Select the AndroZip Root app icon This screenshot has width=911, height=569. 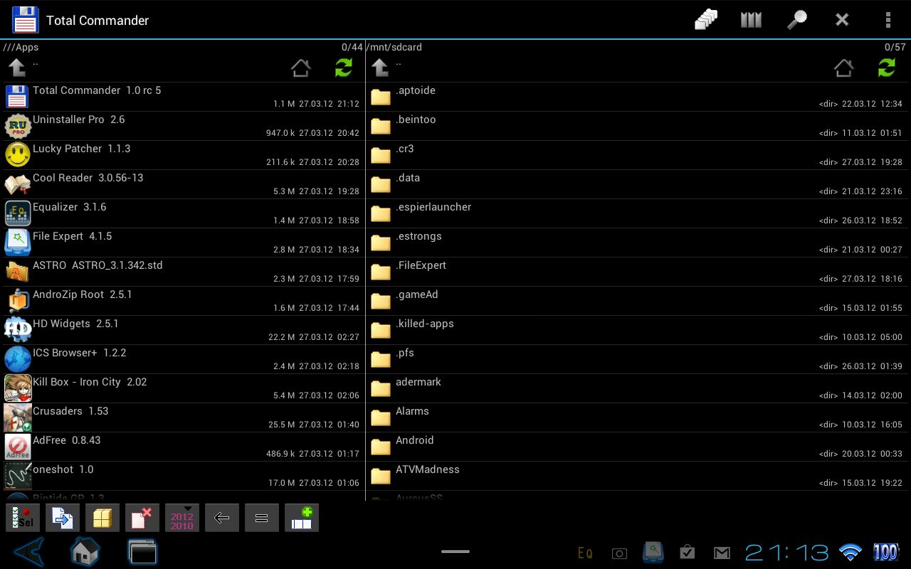(18, 301)
